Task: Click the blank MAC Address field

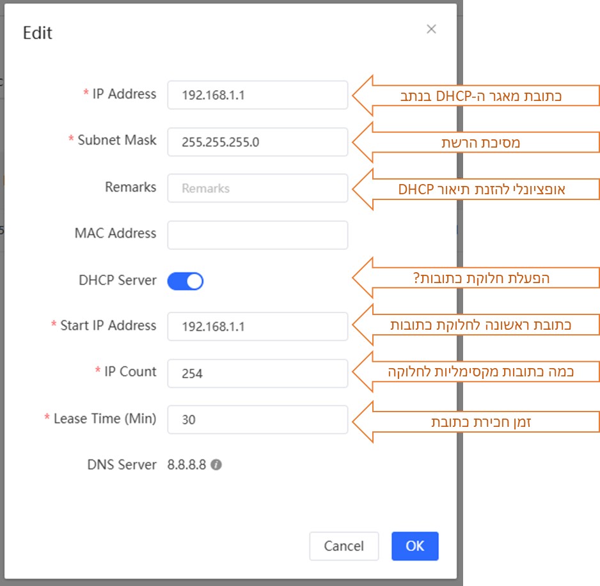Action: 257,235
